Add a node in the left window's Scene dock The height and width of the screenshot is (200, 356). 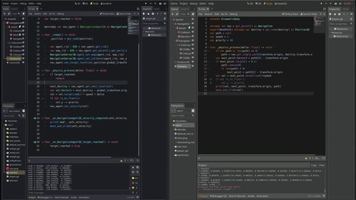pyautogui.click(x=4, y=14)
